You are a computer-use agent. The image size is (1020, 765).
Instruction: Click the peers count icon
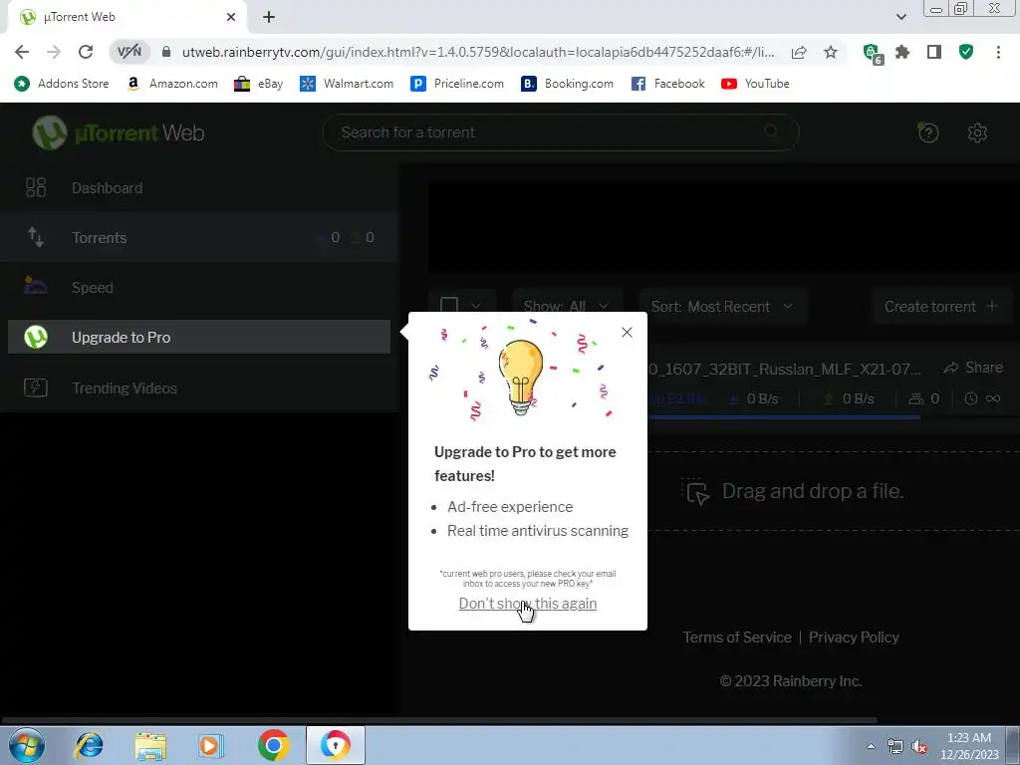pyautogui.click(x=916, y=398)
